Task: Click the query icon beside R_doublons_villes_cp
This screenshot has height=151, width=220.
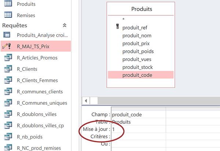Action: click(8, 125)
